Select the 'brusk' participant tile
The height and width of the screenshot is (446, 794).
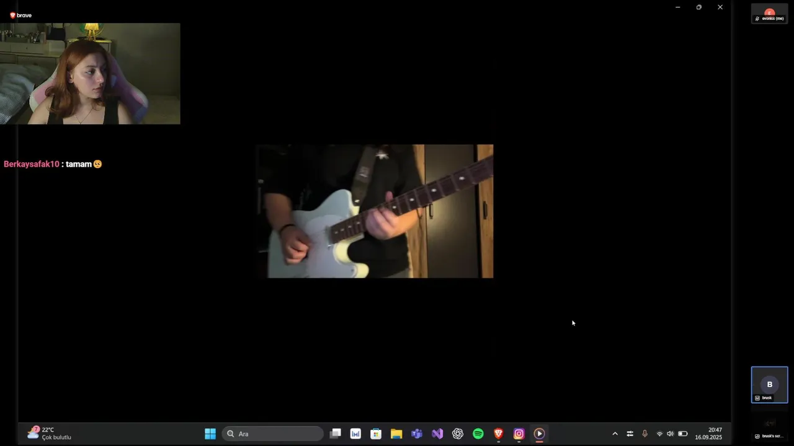pos(770,385)
